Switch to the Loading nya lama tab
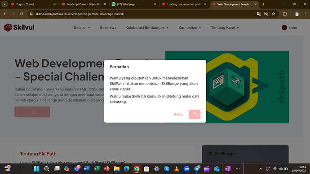The height and width of the screenshot is (174, 310). pos(184,4)
